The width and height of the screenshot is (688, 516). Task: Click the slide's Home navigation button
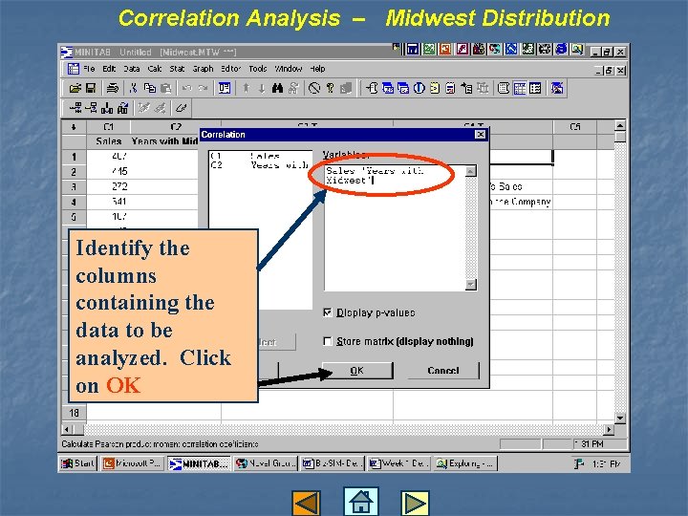coord(360,502)
